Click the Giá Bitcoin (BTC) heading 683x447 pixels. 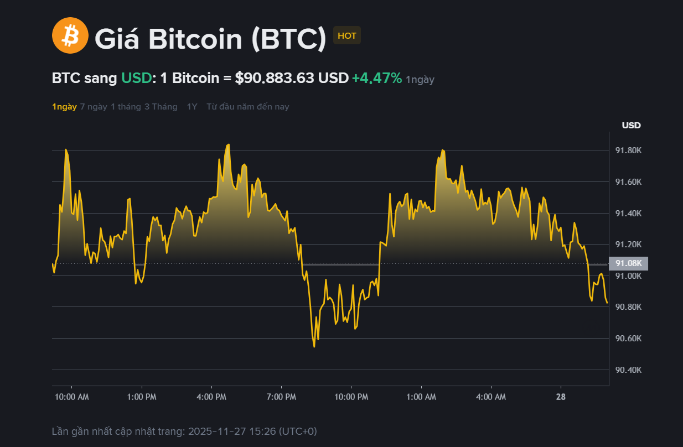[x=210, y=38]
